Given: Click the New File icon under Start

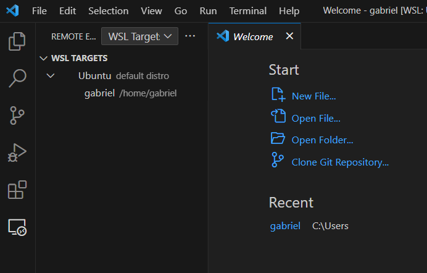Looking at the screenshot, I should click(x=278, y=94).
